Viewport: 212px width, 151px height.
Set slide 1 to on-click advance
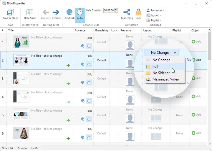(83, 46)
